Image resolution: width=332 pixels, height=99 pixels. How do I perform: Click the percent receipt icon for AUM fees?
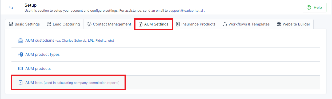click(x=21, y=83)
